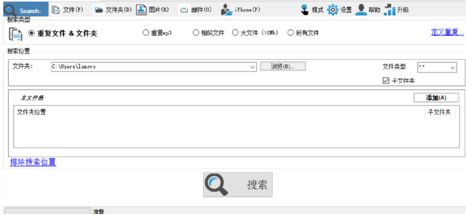Click the large 搜索 button

click(x=238, y=184)
